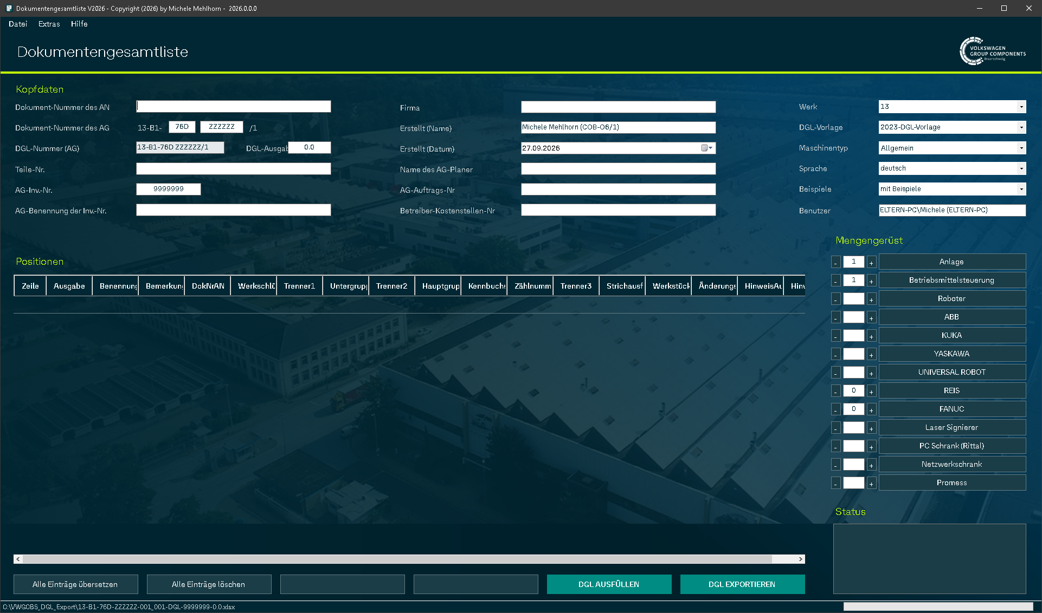Increase Betriebsmittelsteuerung quantity with plus
This screenshot has width=1042, height=613.
[871, 281]
